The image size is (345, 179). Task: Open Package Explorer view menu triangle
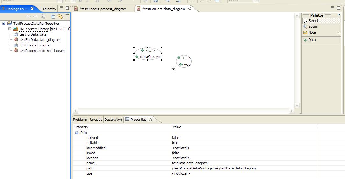(67, 16)
